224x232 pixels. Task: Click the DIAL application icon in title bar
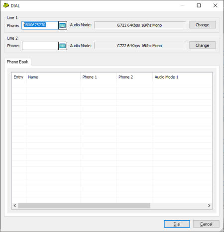click(6, 5)
